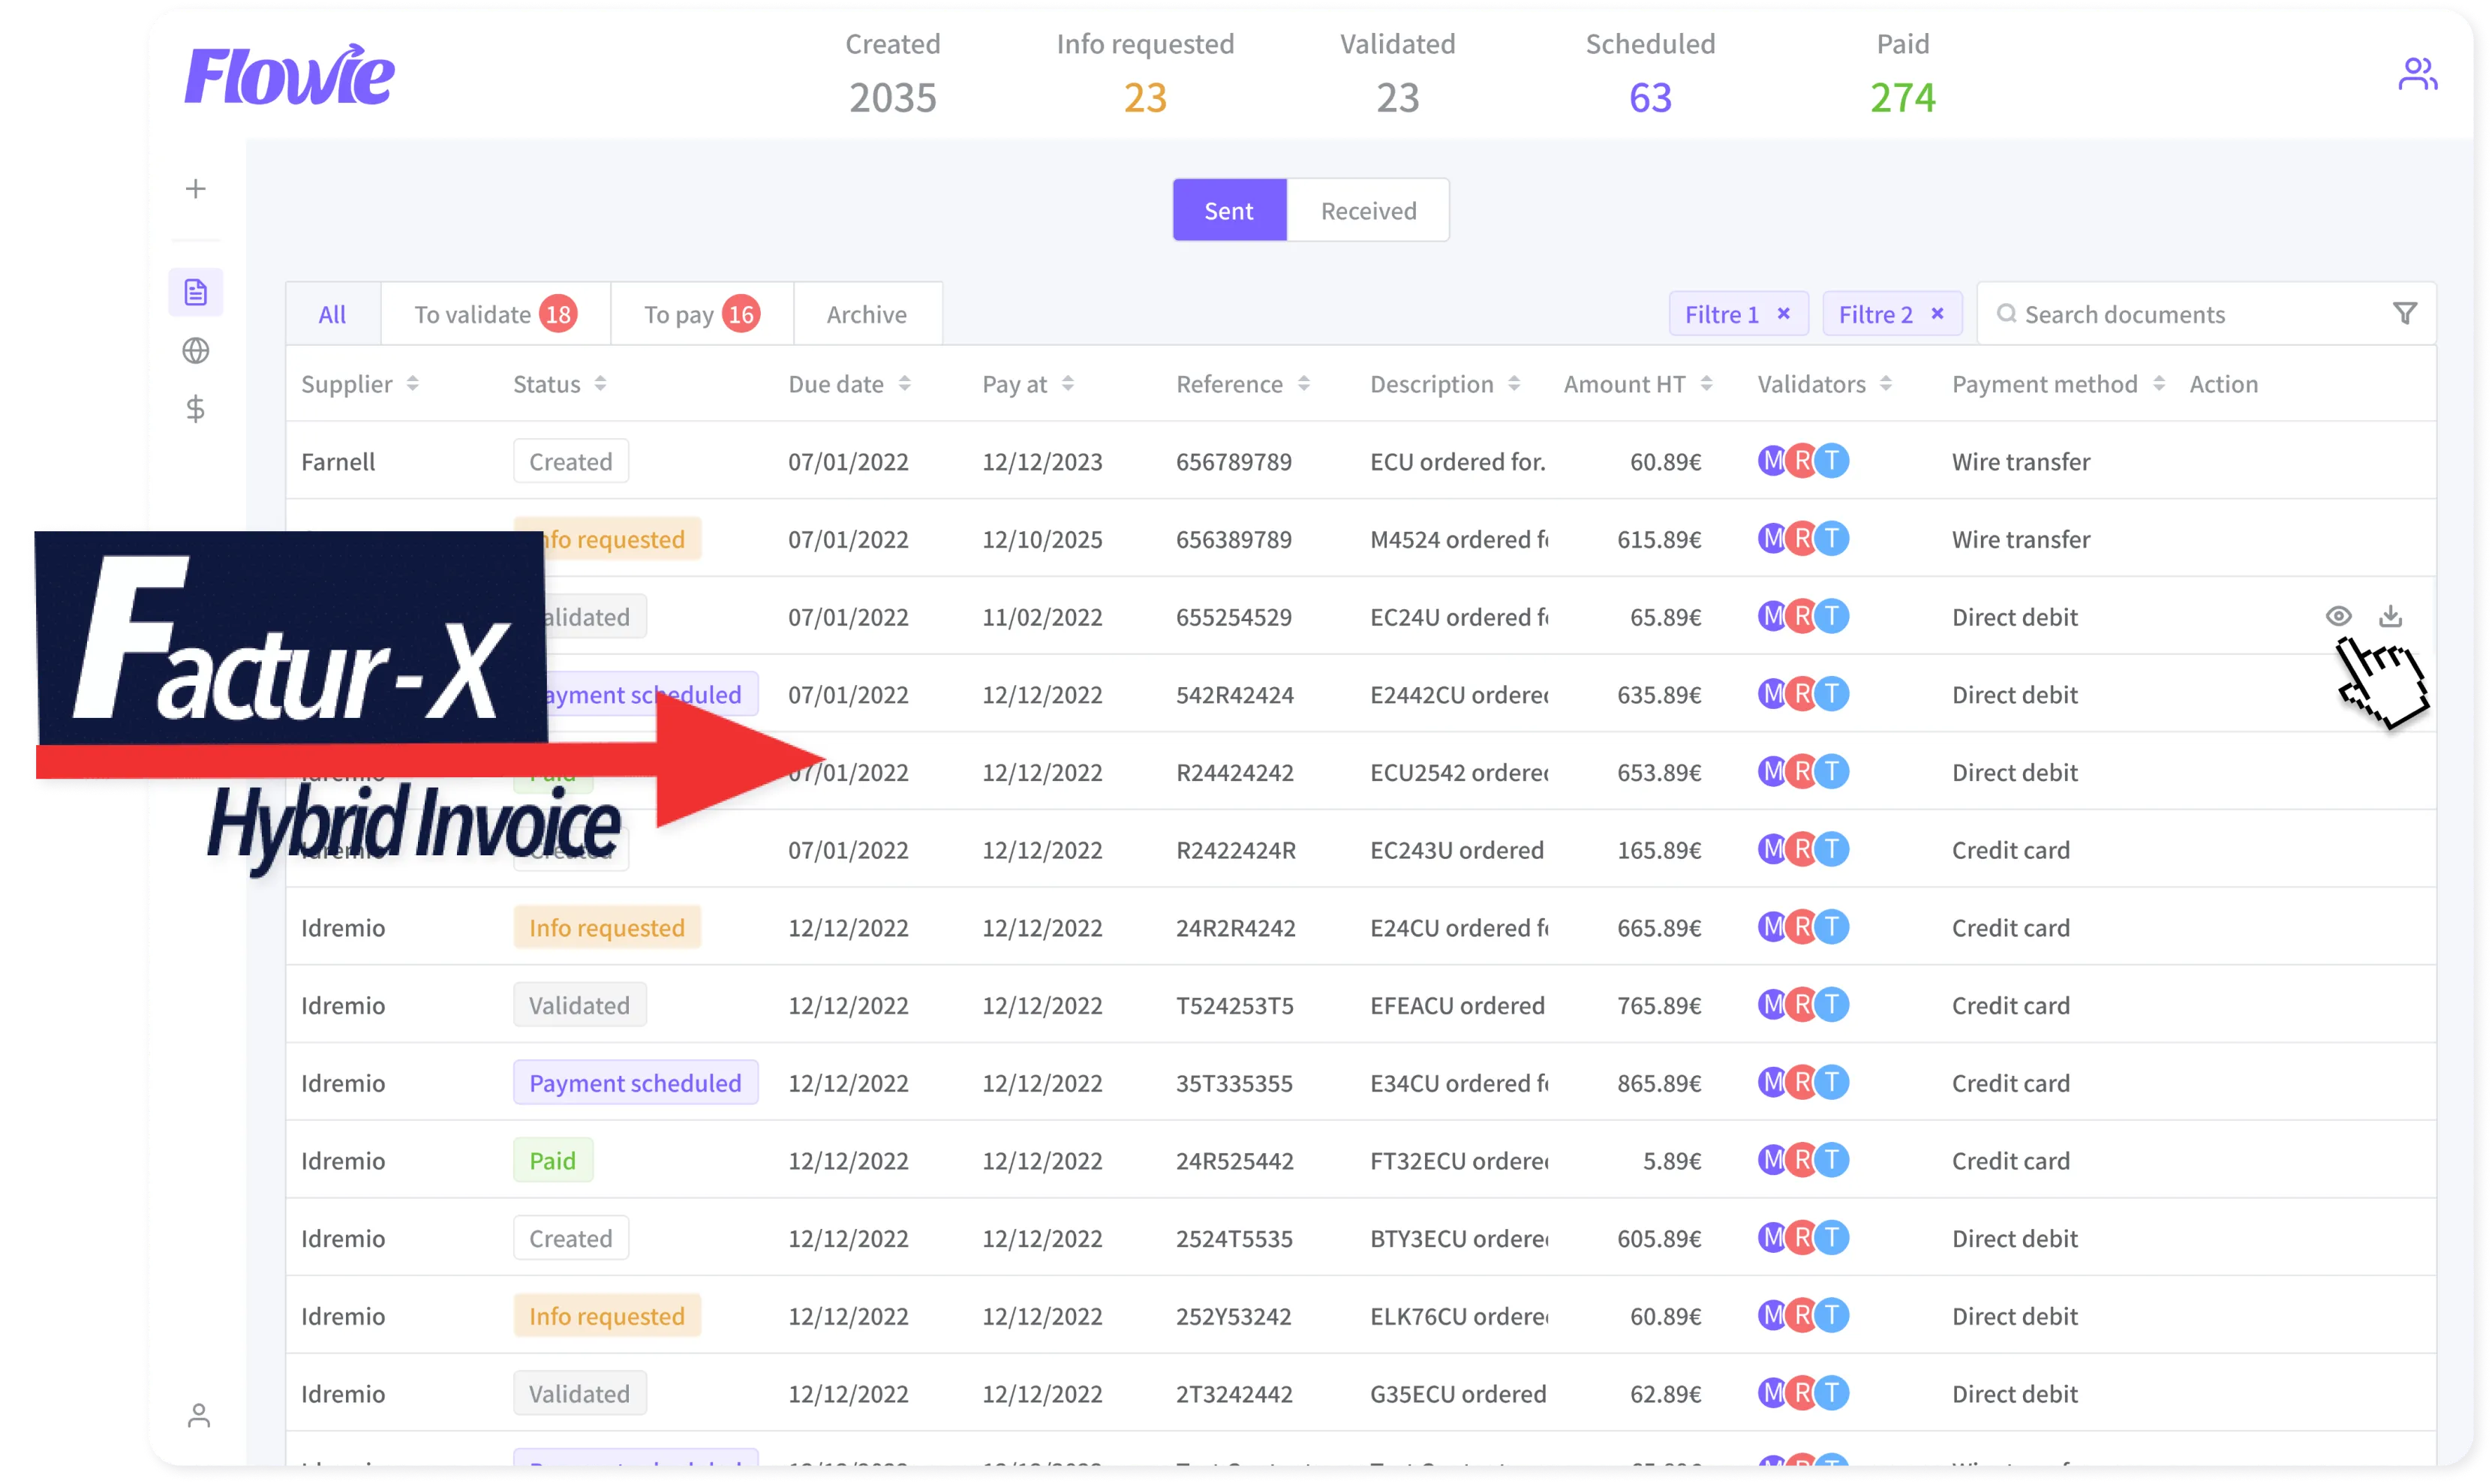Create a new document with the plus icon
The height and width of the screenshot is (1484, 2492).
pos(196,187)
